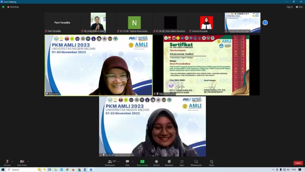Open the red app icon on taskbar

73,170
